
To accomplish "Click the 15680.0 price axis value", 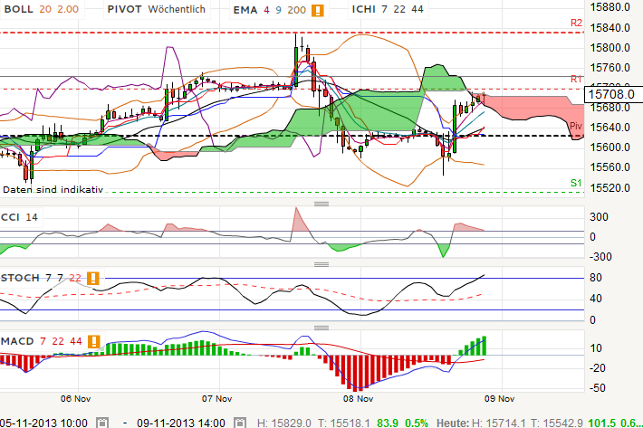I will (609, 108).
